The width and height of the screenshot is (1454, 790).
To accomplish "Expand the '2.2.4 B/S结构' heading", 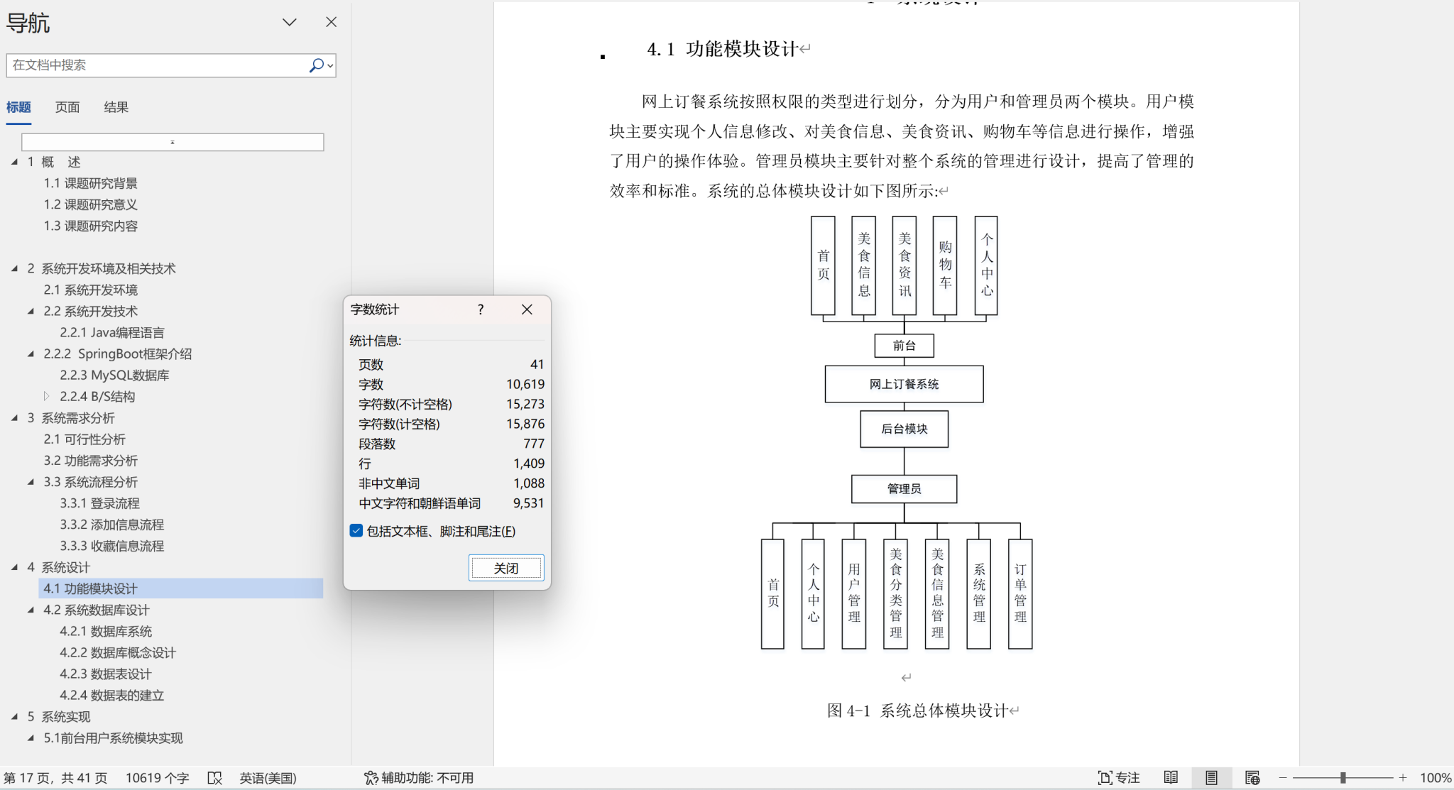I will pyautogui.click(x=47, y=396).
